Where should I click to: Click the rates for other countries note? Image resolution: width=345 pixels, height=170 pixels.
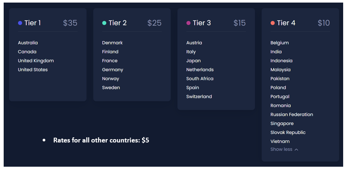pyautogui.click(x=101, y=140)
